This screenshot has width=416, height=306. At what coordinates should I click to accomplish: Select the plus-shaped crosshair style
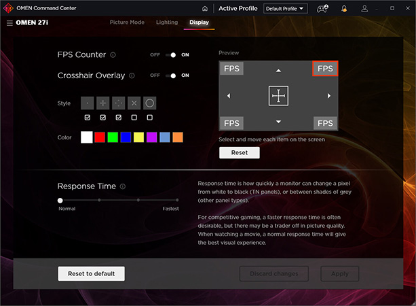coord(102,103)
